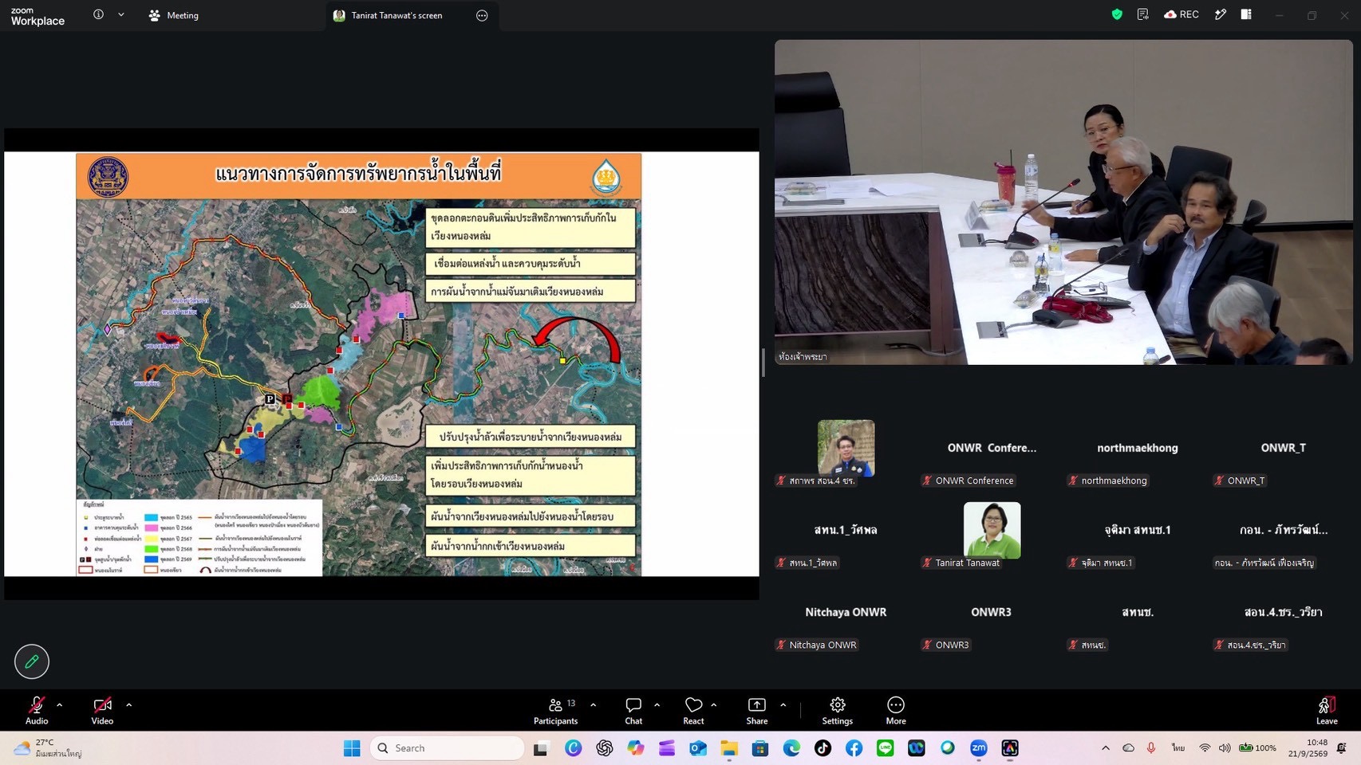Open the Participants panel
This screenshot has width=1361, height=765.
[555, 711]
